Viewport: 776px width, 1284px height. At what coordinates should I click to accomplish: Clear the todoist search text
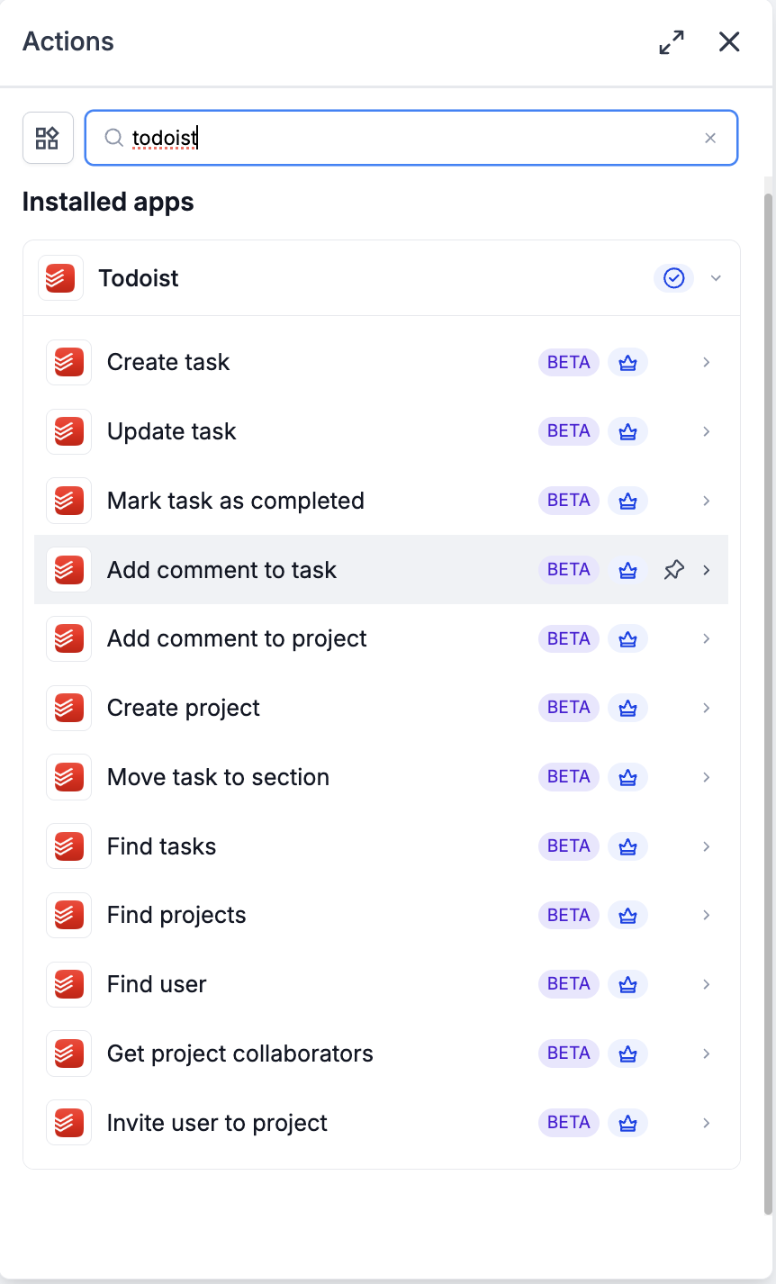710,138
